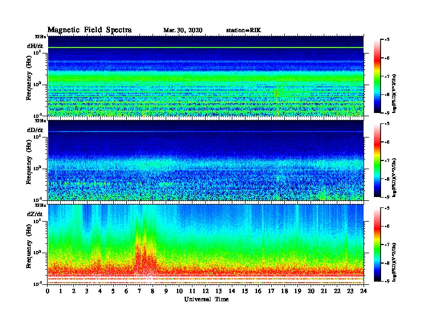Click the "-7" tick on dD/dt colorbar
The width and height of the screenshot is (433, 334).
click(x=387, y=160)
